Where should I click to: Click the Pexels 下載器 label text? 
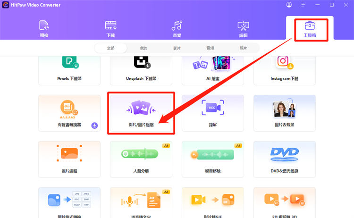pos(69,78)
